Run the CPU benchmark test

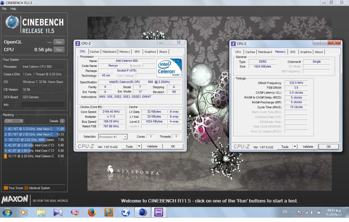click(x=59, y=50)
